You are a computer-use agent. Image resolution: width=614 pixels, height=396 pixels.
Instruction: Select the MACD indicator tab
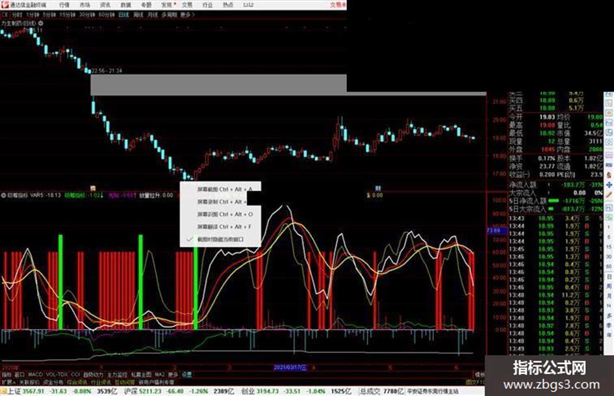coord(35,375)
